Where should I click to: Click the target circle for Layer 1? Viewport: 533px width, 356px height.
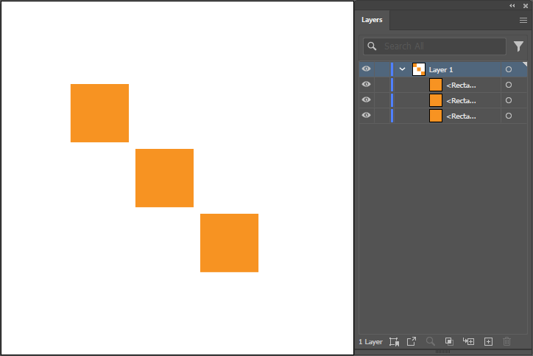508,69
